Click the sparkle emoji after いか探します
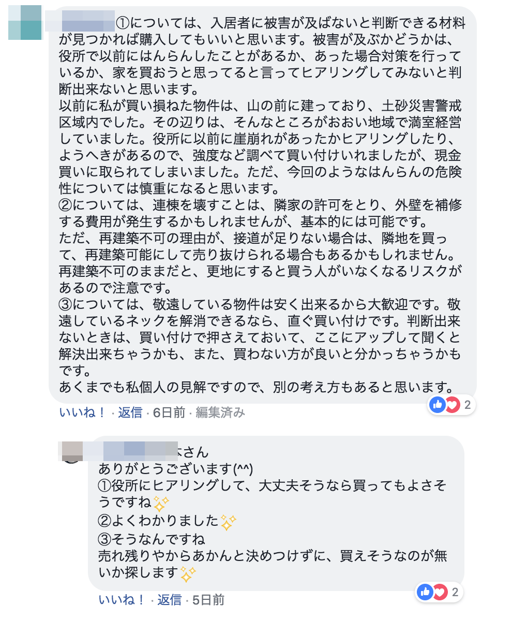This screenshot has height=620, width=512. tap(188, 574)
